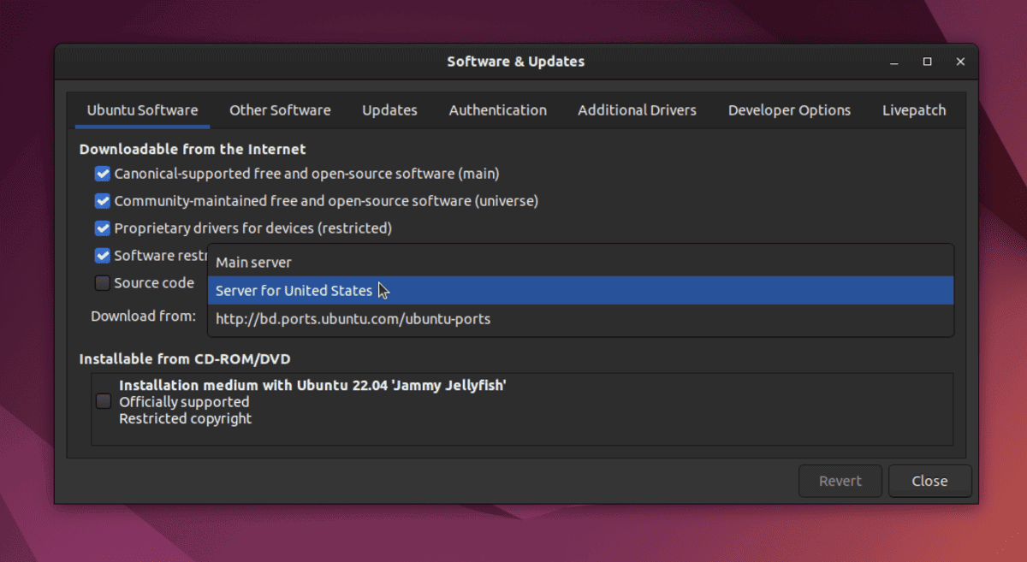Disable Proprietary drivers for devices (restricted)
The height and width of the screenshot is (562, 1027).
pos(103,228)
